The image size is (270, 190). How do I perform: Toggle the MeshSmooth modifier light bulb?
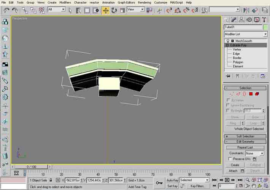tap(228, 41)
